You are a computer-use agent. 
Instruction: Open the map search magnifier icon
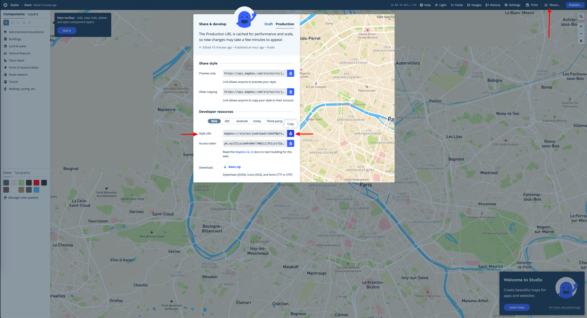coord(581,16)
